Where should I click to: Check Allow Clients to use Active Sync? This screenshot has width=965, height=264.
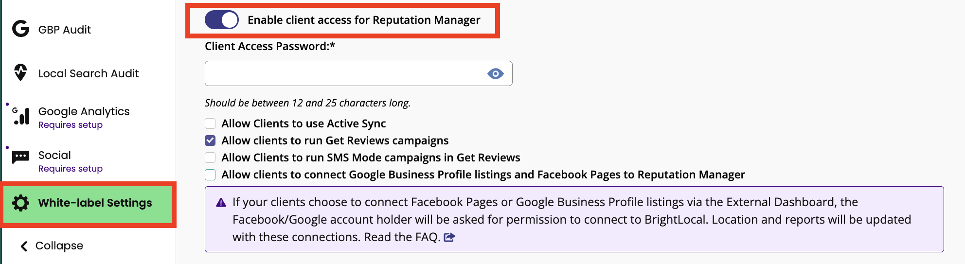point(210,123)
